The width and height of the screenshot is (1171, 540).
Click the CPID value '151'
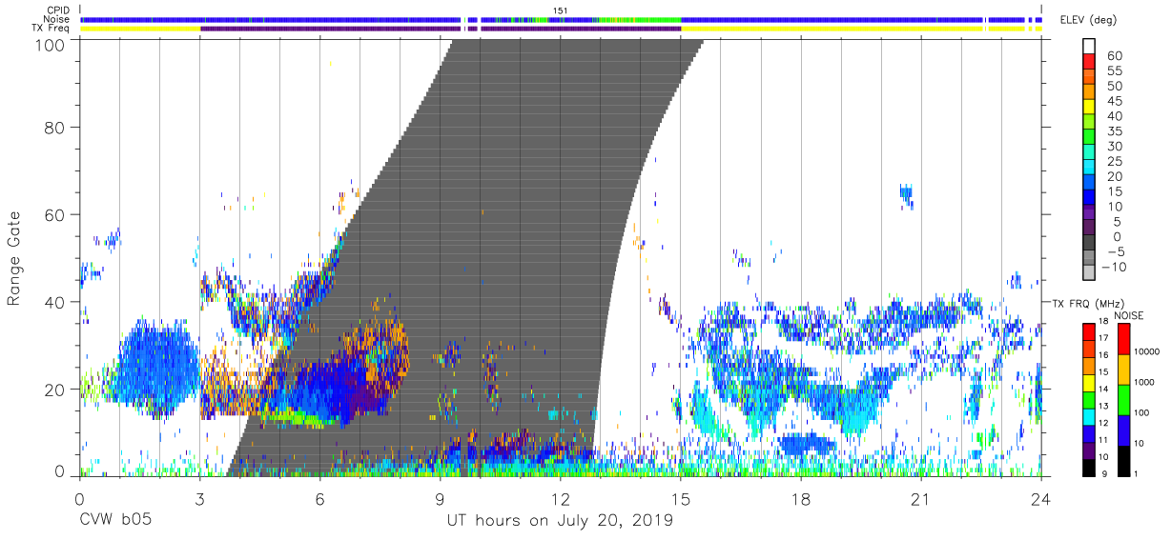pos(561,10)
